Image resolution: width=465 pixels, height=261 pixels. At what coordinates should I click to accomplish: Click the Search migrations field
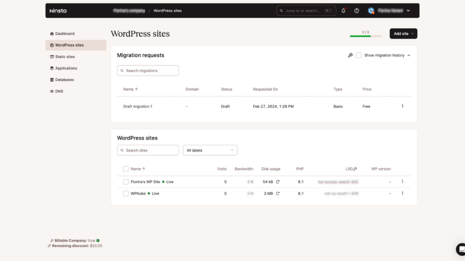click(148, 71)
